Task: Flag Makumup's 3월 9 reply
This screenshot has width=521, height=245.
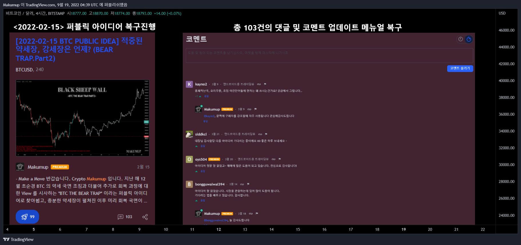Action: point(255,109)
